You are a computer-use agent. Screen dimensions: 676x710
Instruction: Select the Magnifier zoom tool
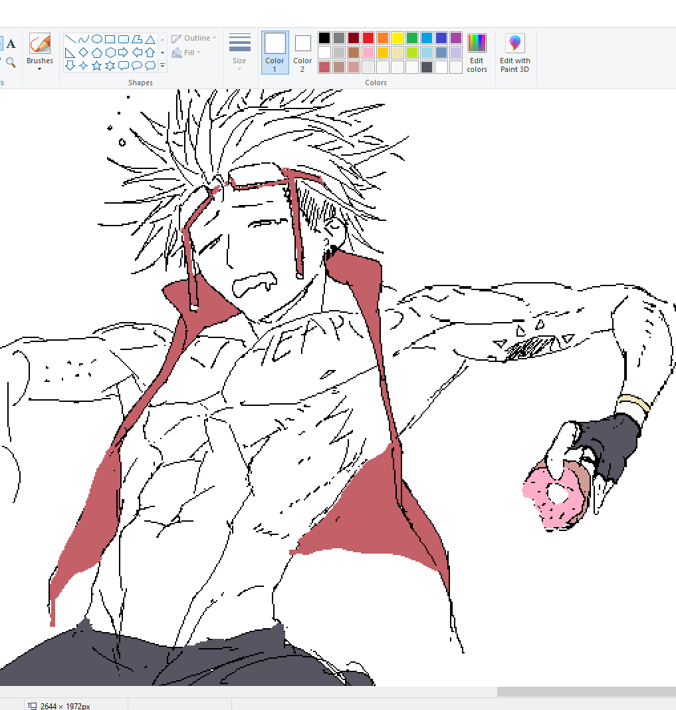11,63
